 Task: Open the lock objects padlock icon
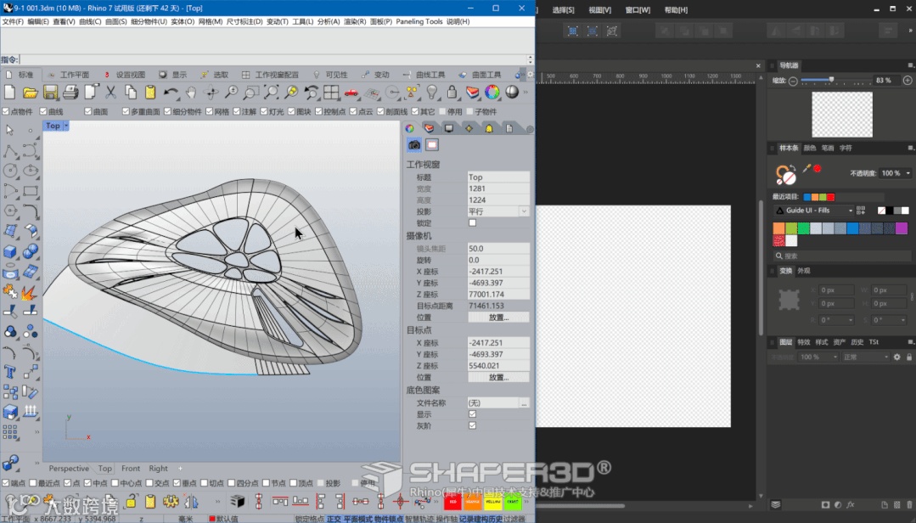pos(452,93)
